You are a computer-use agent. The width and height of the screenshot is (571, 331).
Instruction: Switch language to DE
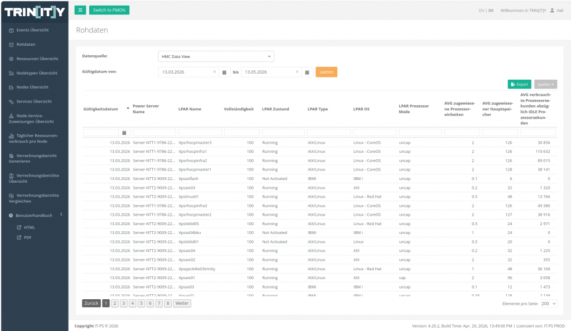[x=491, y=11]
